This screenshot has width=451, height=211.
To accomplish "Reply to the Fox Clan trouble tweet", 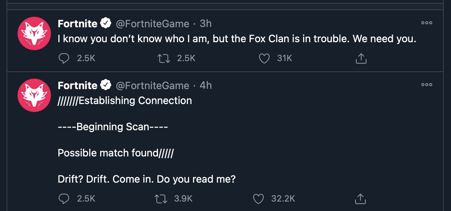I will click(x=64, y=58).
